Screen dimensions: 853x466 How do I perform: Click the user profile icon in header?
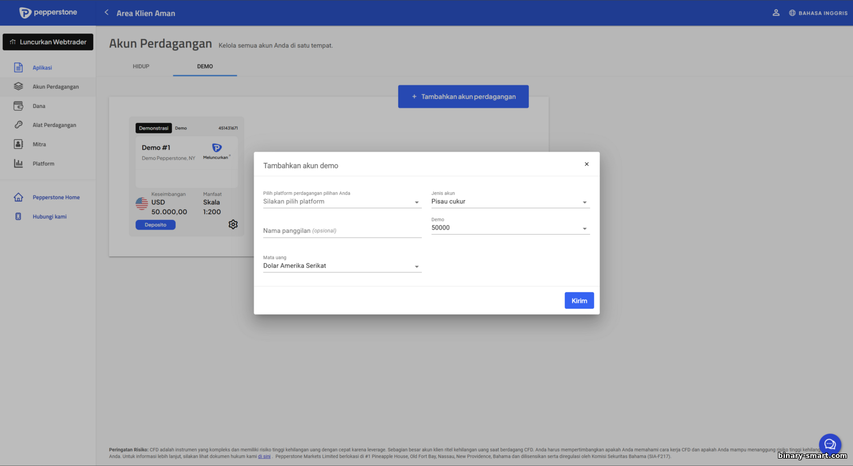click(776, 13)
